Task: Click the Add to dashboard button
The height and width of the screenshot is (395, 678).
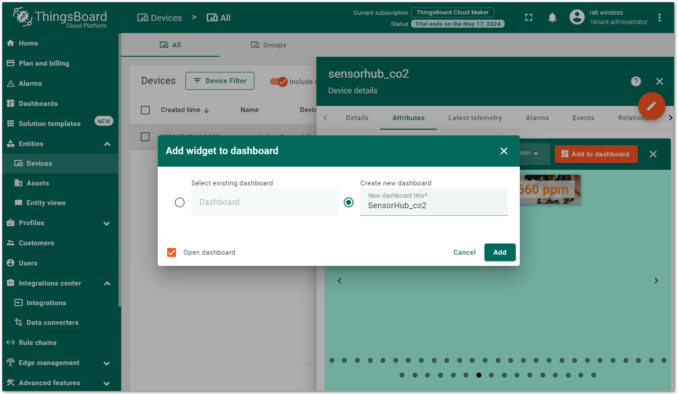Action: (x=596, y=154)
